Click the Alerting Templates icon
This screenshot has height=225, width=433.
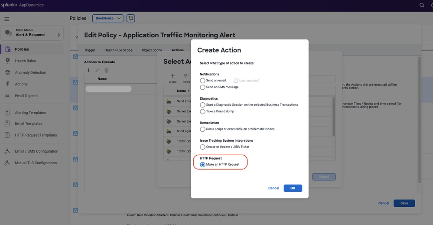pos(7,113)
